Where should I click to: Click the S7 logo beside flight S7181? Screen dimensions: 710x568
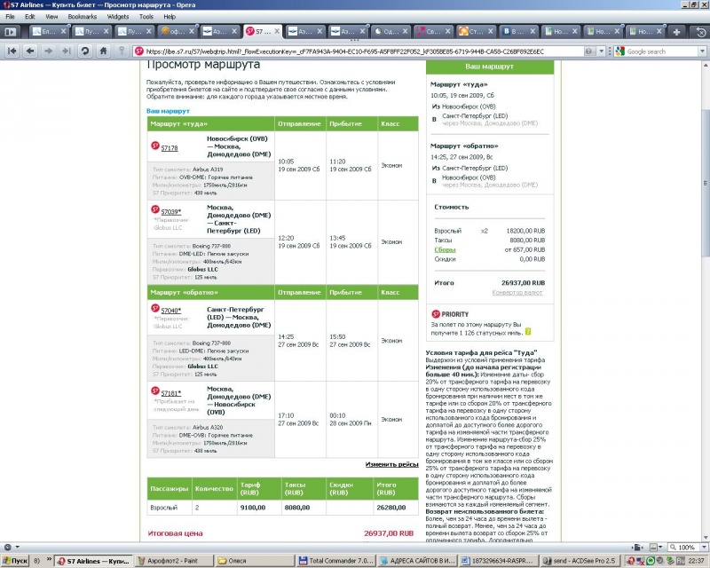click(x=154, y=390)
